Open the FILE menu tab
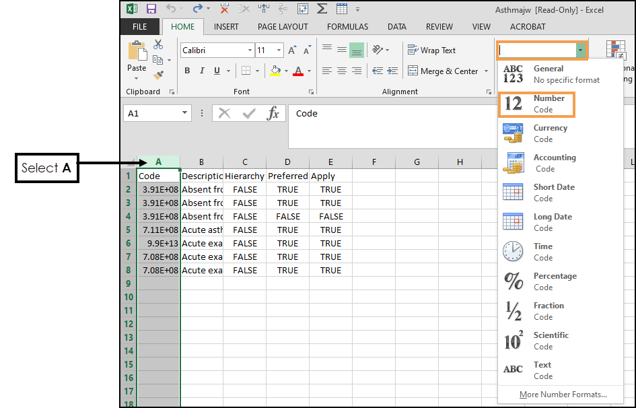 click(x=140, y=27)
